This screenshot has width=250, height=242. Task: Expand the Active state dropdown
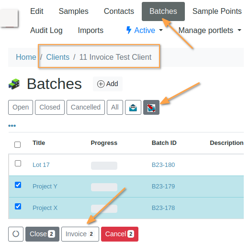[x=144, y=30]
